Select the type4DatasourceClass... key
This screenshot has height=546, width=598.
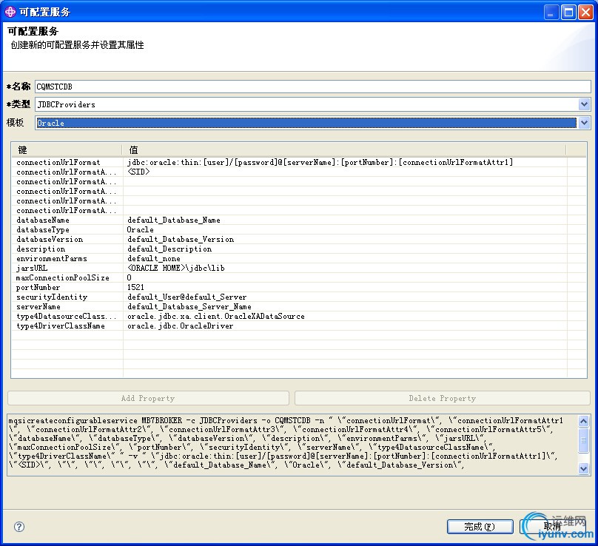66,316
